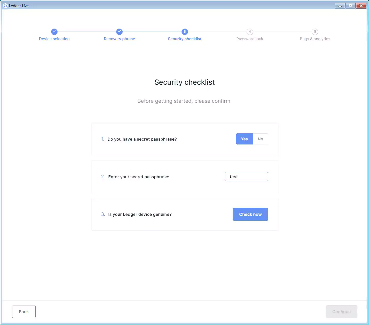Screen dimensions: 369x325
Task: Go back using the Back button
Action: [24, 312]
